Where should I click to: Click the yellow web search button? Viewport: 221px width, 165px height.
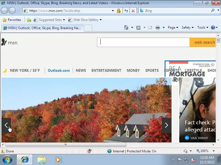tap(203, 42)
